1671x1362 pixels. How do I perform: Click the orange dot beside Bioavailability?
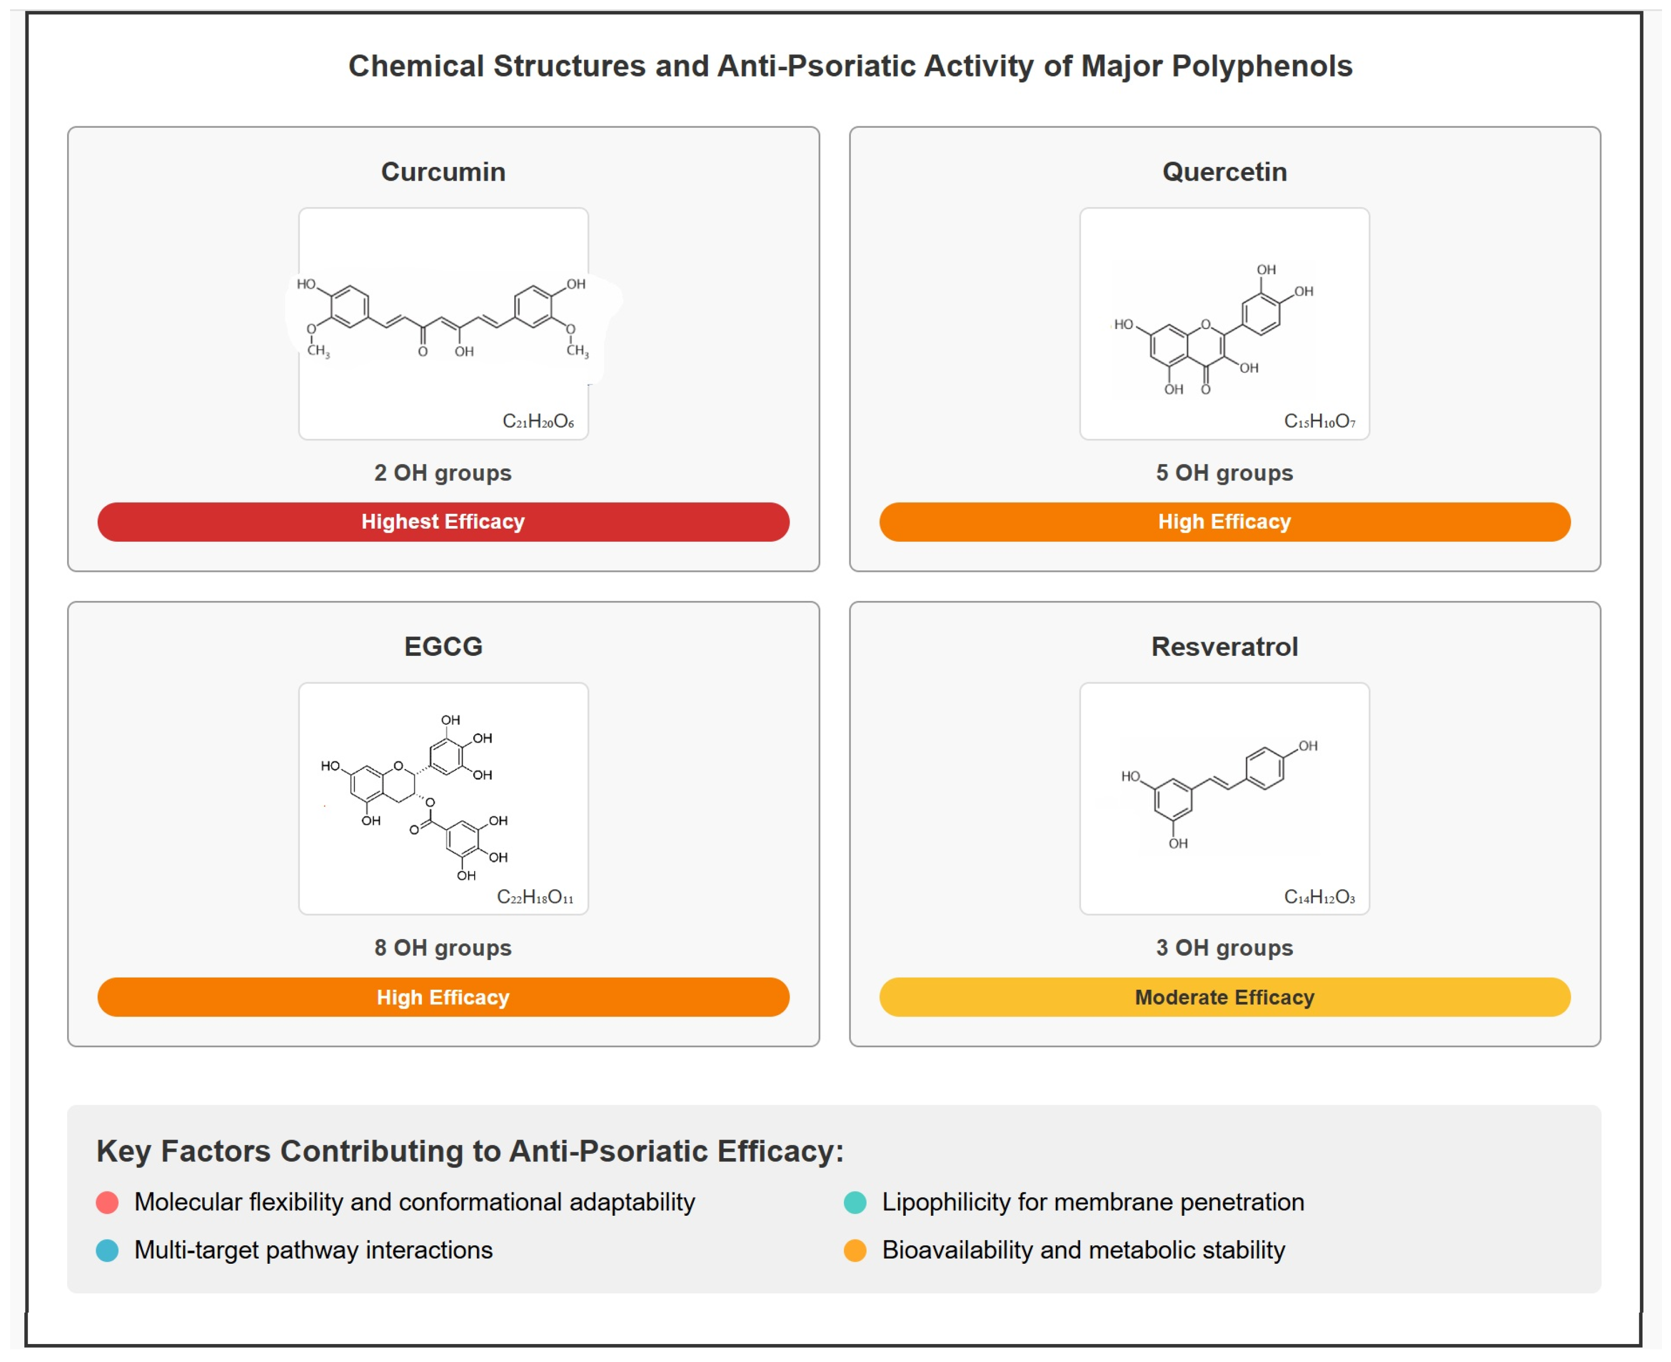(x=855, y=1250)
